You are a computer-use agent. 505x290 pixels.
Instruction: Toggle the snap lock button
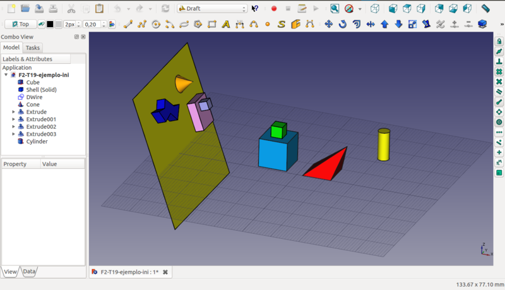point(499,42)
